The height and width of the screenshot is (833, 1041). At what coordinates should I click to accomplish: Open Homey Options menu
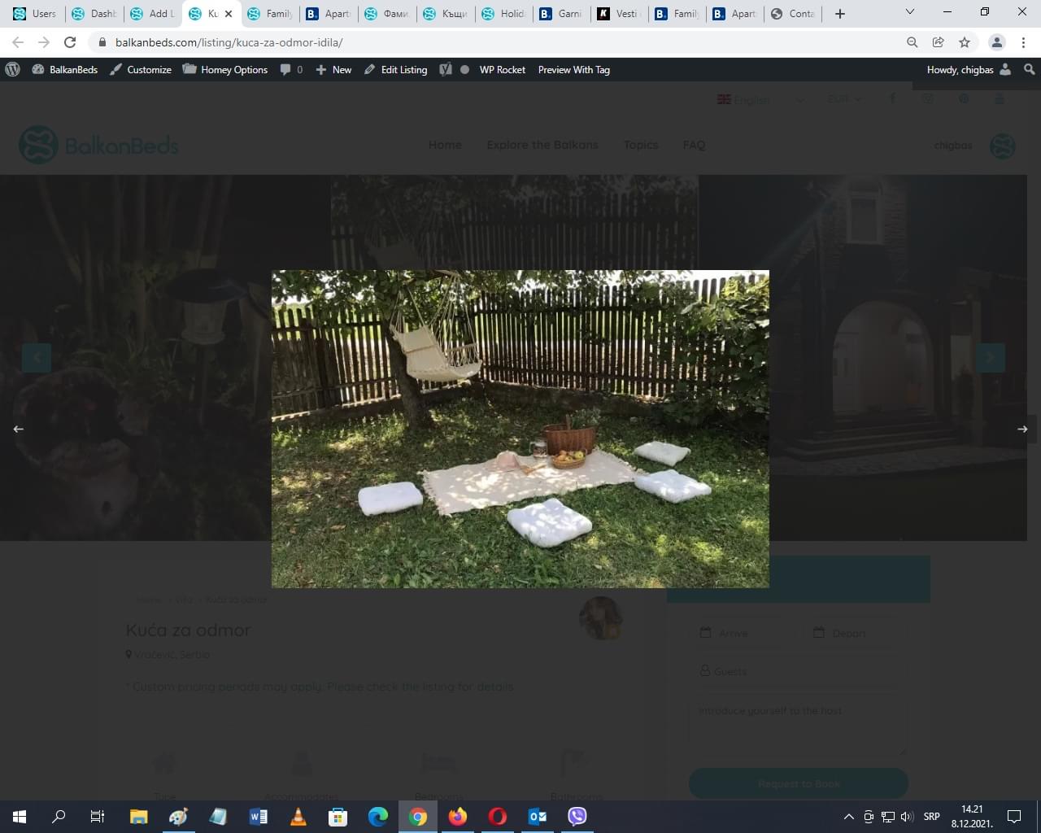coord(225,70)
